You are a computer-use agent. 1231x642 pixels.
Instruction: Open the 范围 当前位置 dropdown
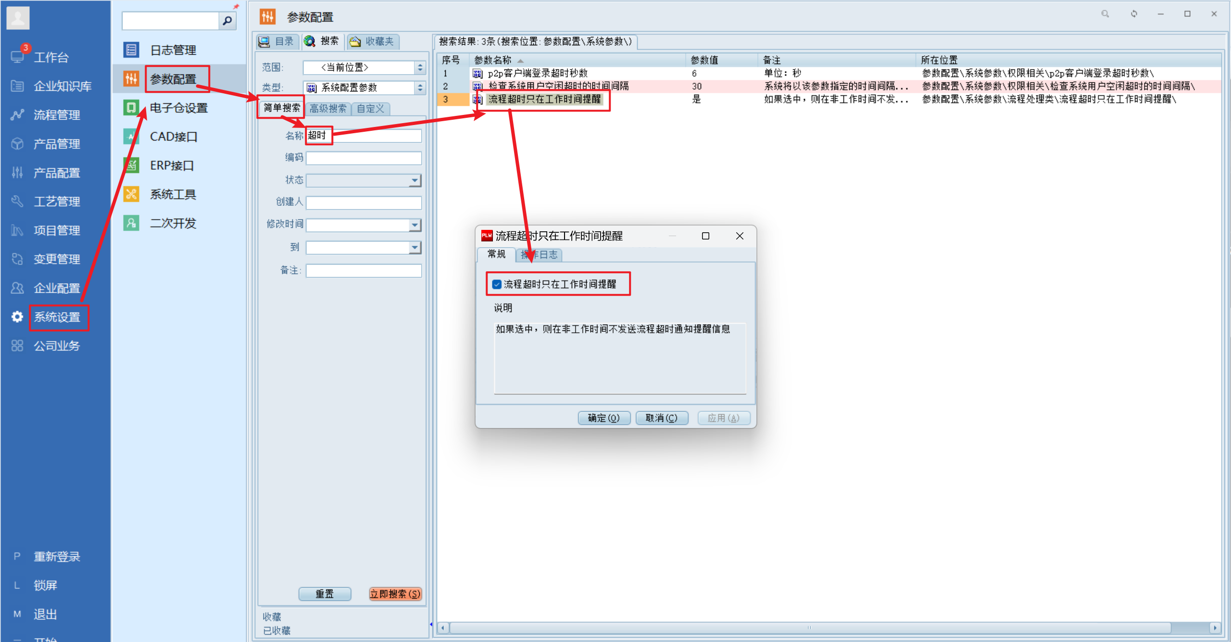click(x=420, y=67)
